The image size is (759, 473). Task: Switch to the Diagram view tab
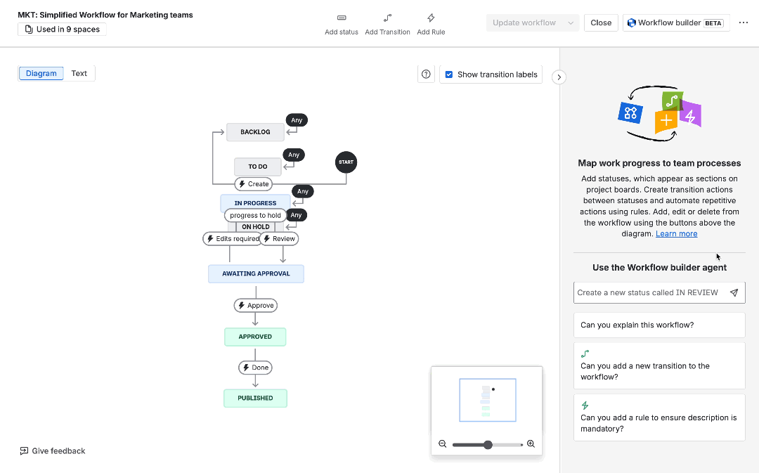tap(41, 73)
